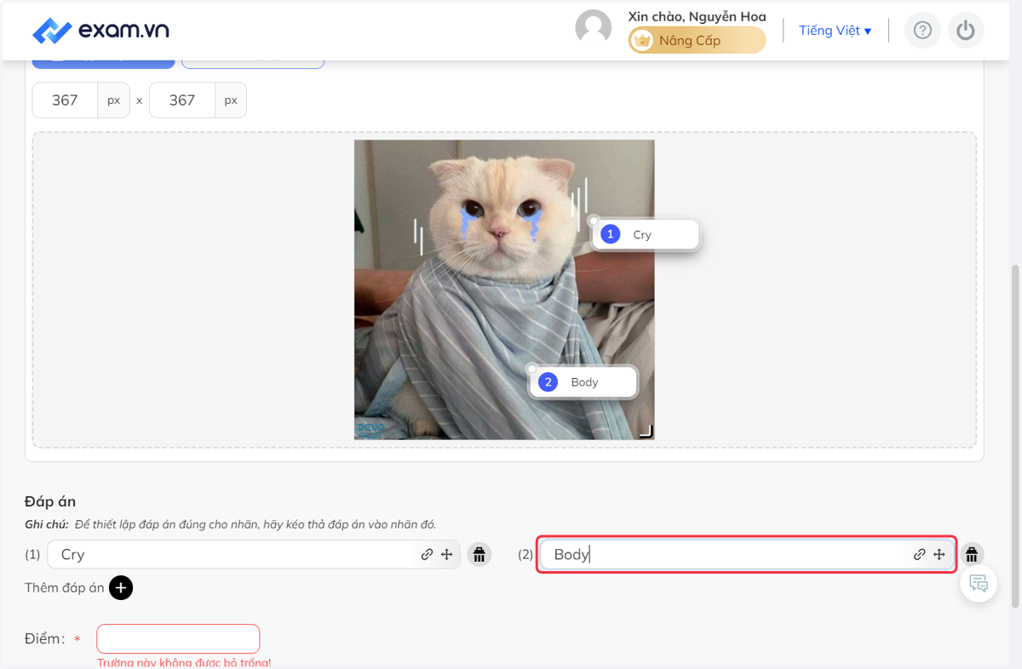Open the Tiếng Việt language dropdown

pyautogui.click(x=835, y=31)
